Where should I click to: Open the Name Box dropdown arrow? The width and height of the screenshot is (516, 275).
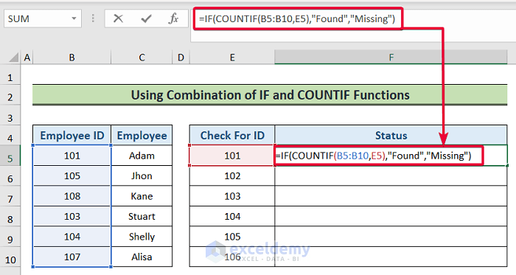[74, 18]
